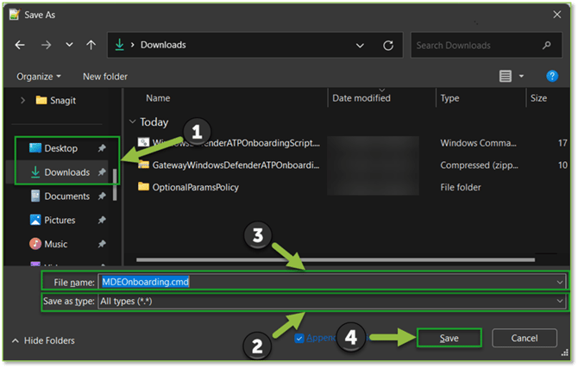The height and width of the screenshot is (368, 578).
Task: Click the Up directory arrow
Action: pyautogui.click(x=91, y=45)
